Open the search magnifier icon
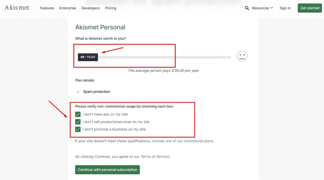The width and height of the screenshot is (324, 180). click(247, 8)
